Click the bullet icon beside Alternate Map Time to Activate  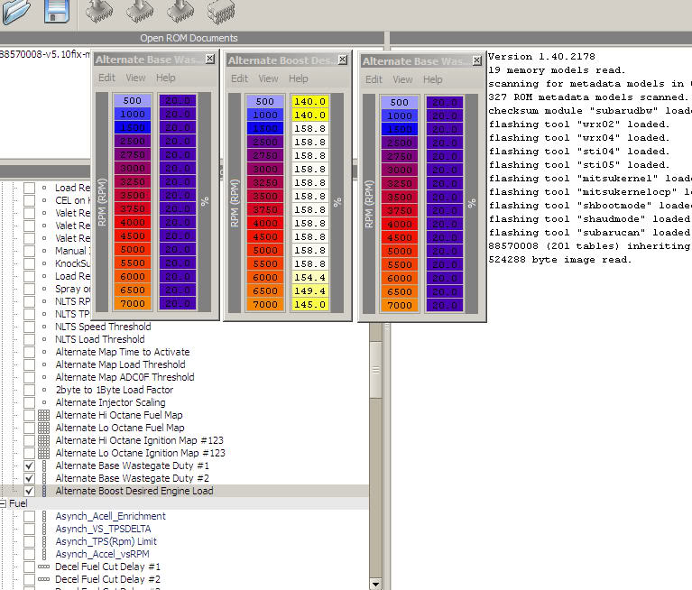click(x=43, y=352)
